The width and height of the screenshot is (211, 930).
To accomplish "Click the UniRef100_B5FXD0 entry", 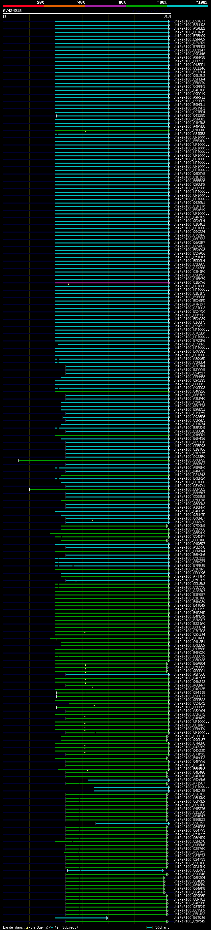I will [189, 141].
